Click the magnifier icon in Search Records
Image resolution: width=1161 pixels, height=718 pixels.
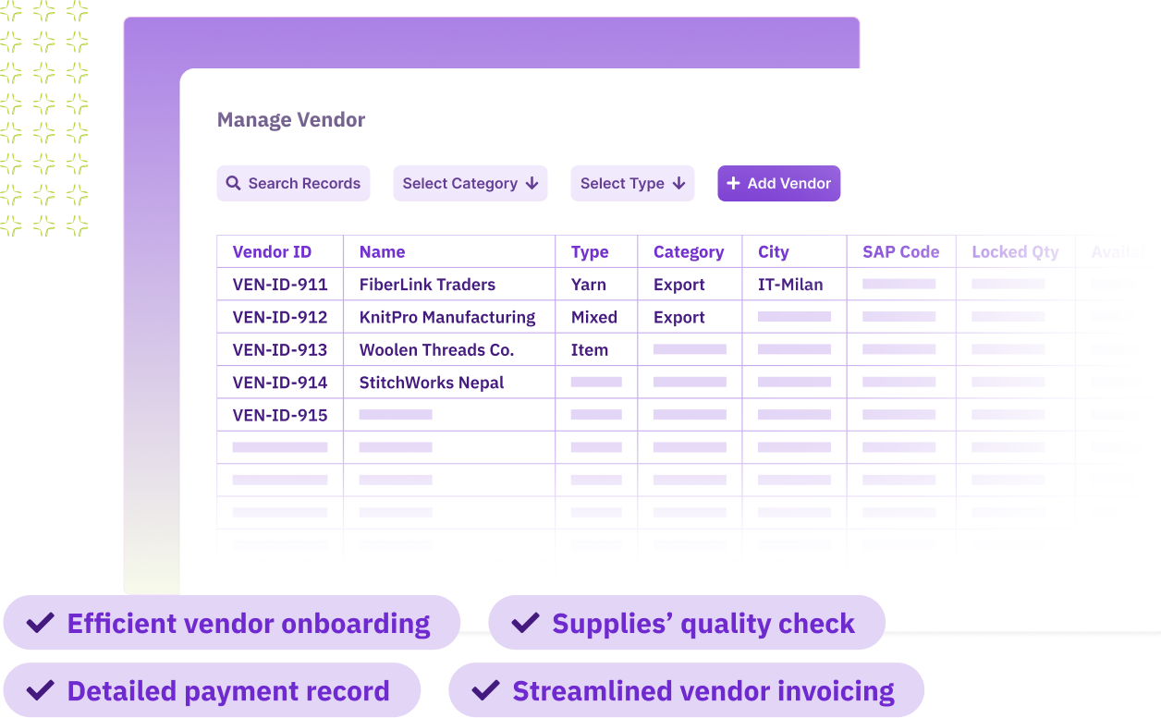tap(234, 184)
